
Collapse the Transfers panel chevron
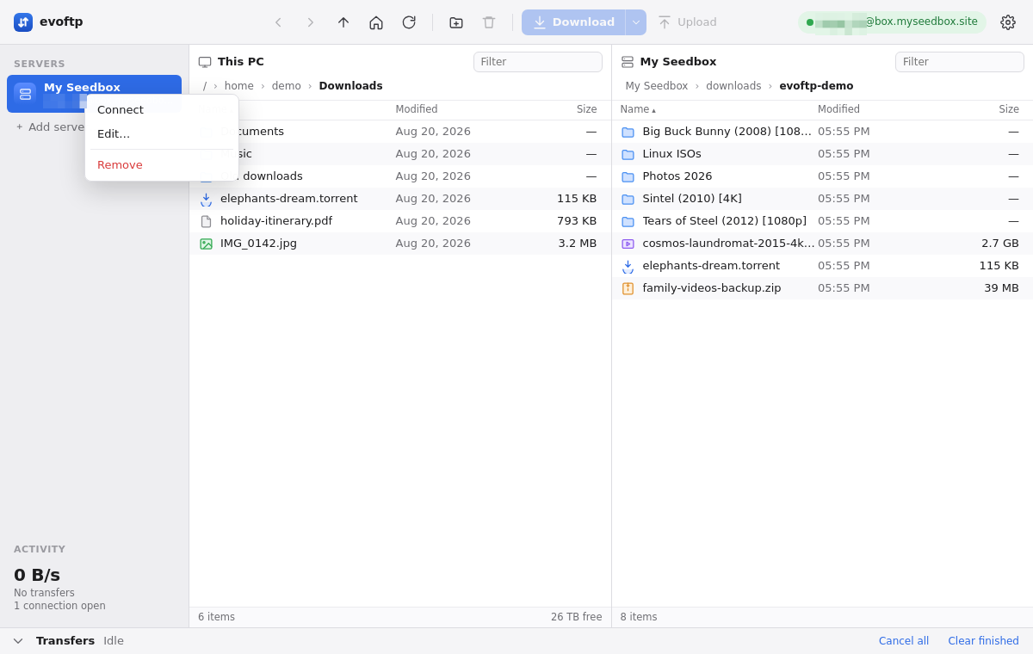pos(18,641)
